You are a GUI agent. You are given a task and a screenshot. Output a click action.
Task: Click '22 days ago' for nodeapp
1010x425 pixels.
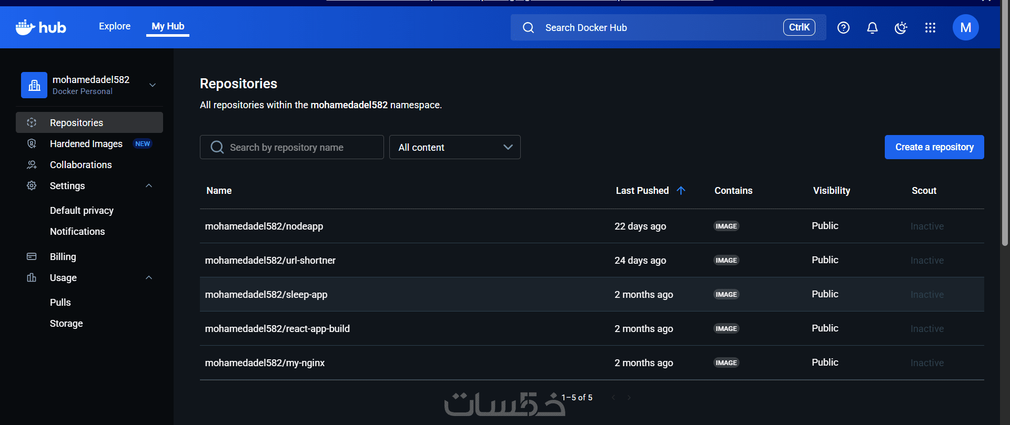640,226
